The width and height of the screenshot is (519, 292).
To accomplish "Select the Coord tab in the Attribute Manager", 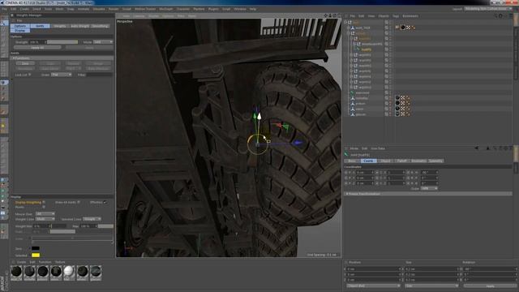I will (x=368, y=161).
